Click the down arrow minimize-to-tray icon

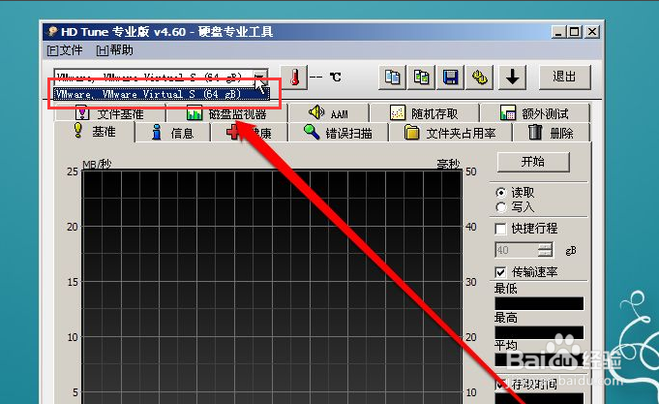(x=512, y=78)
